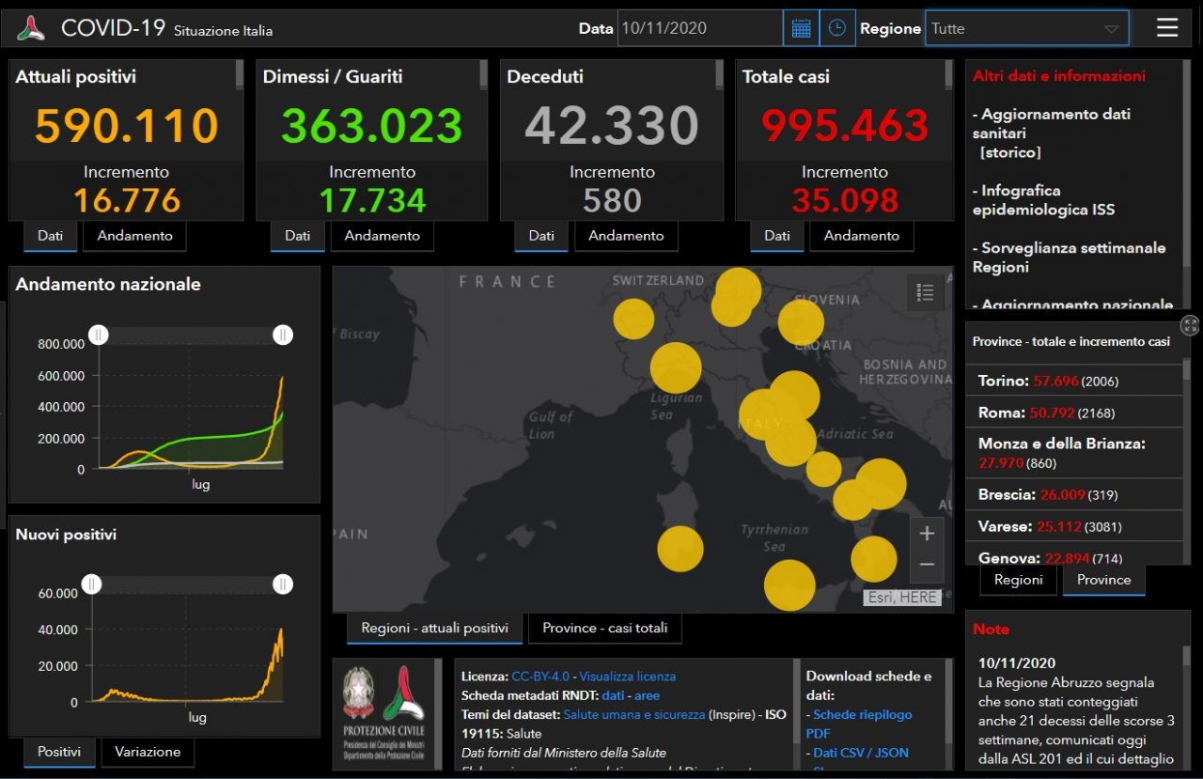Zoom out on the map
This screenshot has height=779, width=1203.
pyautogui.click(x=926, y=565)
